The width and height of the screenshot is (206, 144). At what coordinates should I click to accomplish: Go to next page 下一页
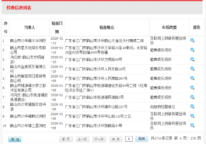99,139
